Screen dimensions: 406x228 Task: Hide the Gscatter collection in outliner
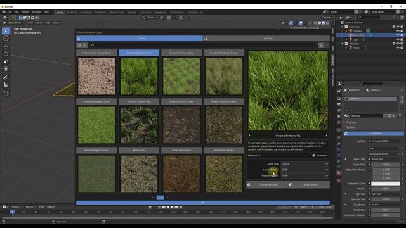pos(398,44)
